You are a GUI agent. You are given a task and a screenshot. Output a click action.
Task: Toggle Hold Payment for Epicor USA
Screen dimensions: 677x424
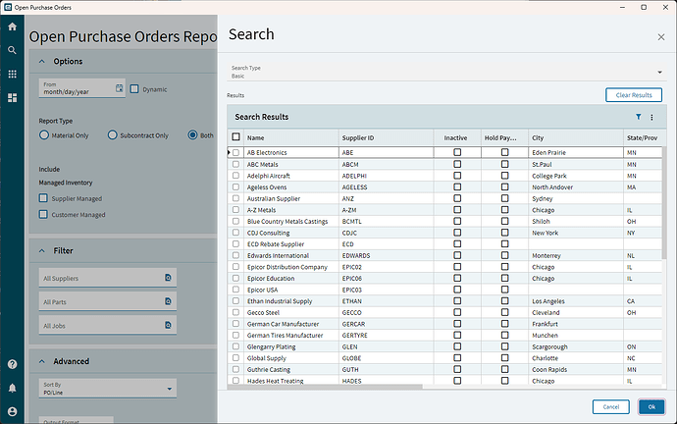pyautogui.click(x=504, y=290)
